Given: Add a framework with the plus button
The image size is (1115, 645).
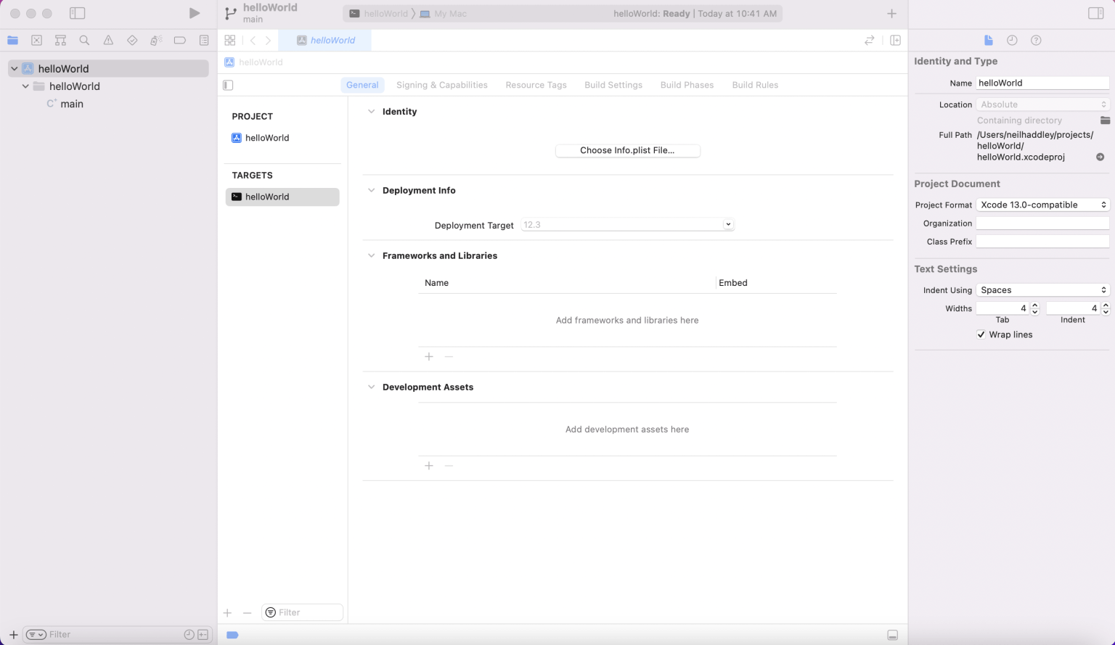Looking at the screenshot, I should (429, 357).
